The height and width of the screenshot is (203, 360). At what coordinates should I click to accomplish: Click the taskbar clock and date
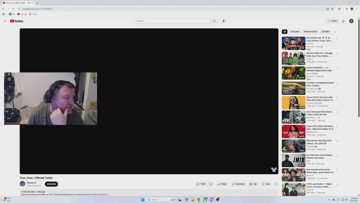(x=354, y=200)
